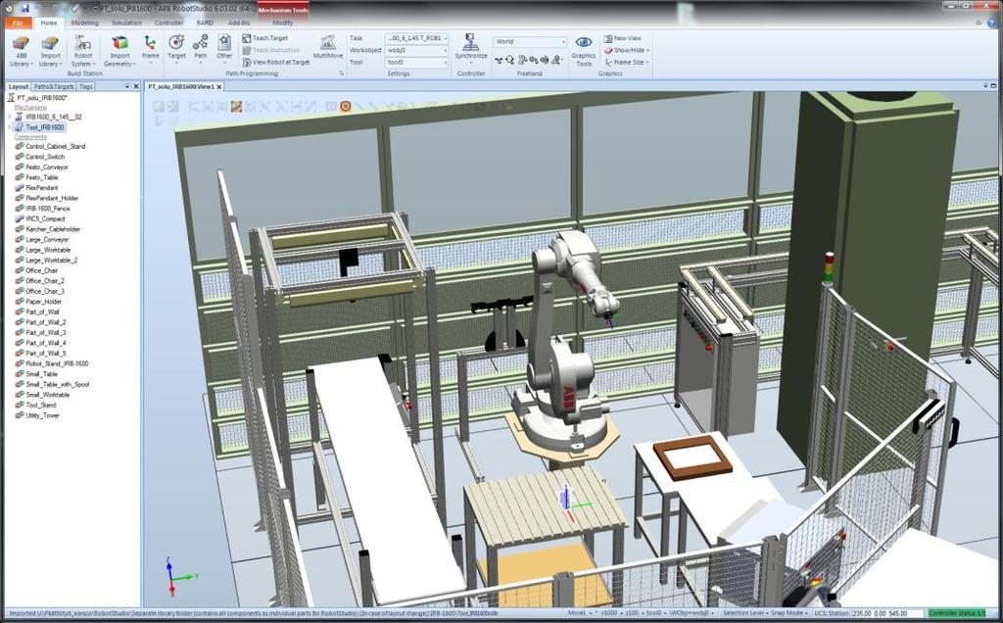This screenshot has width=1003, height=623.
Task: Switch to the Paths&Targets panel tab
Action: pos(54,86)
